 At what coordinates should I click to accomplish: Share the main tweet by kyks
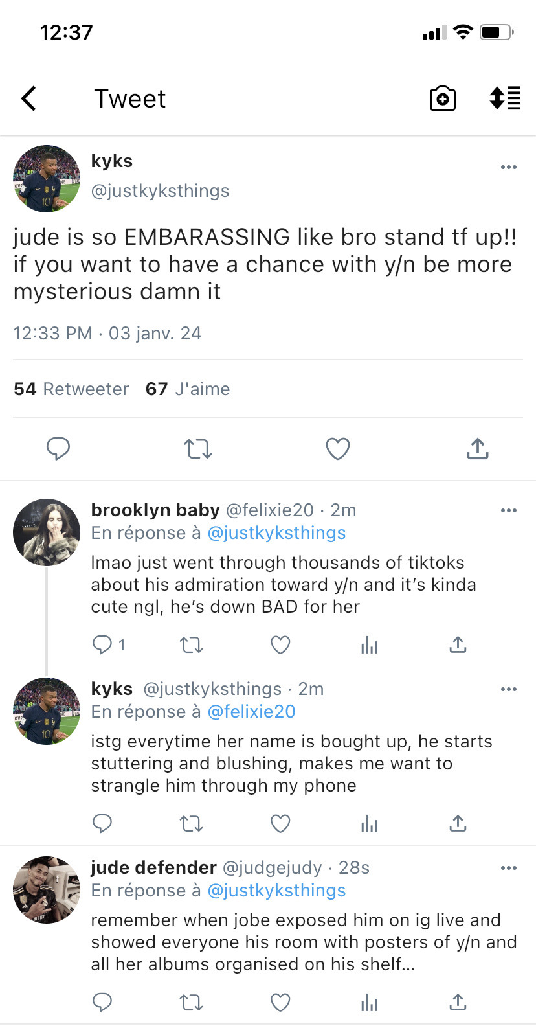pyautogui.click(x=478, y=448)
